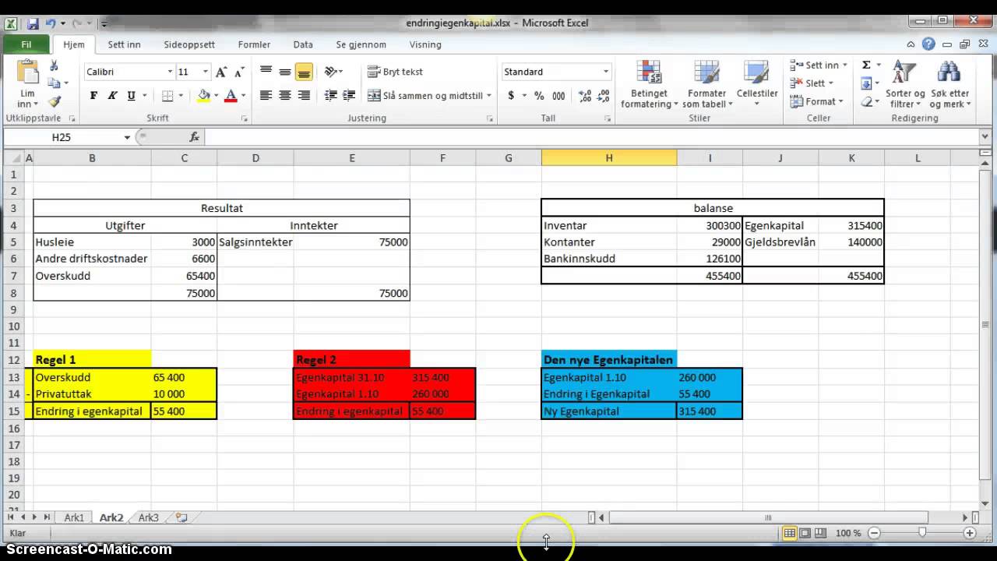
Task: Increase font size with the large A icon
Action: (x=221, y=72)
